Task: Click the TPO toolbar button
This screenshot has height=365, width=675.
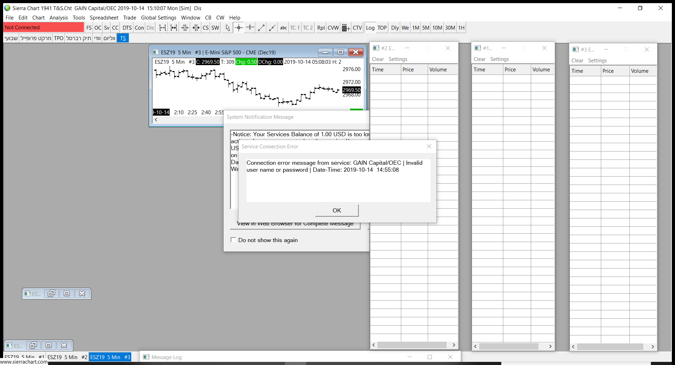Action: tap(59, 38)
